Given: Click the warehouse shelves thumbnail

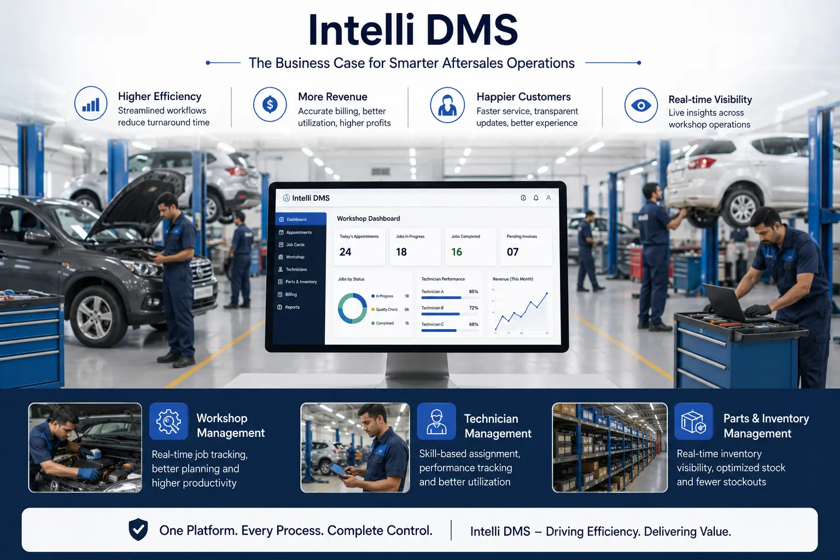Looking at the screenshot, I should [610, 448].
